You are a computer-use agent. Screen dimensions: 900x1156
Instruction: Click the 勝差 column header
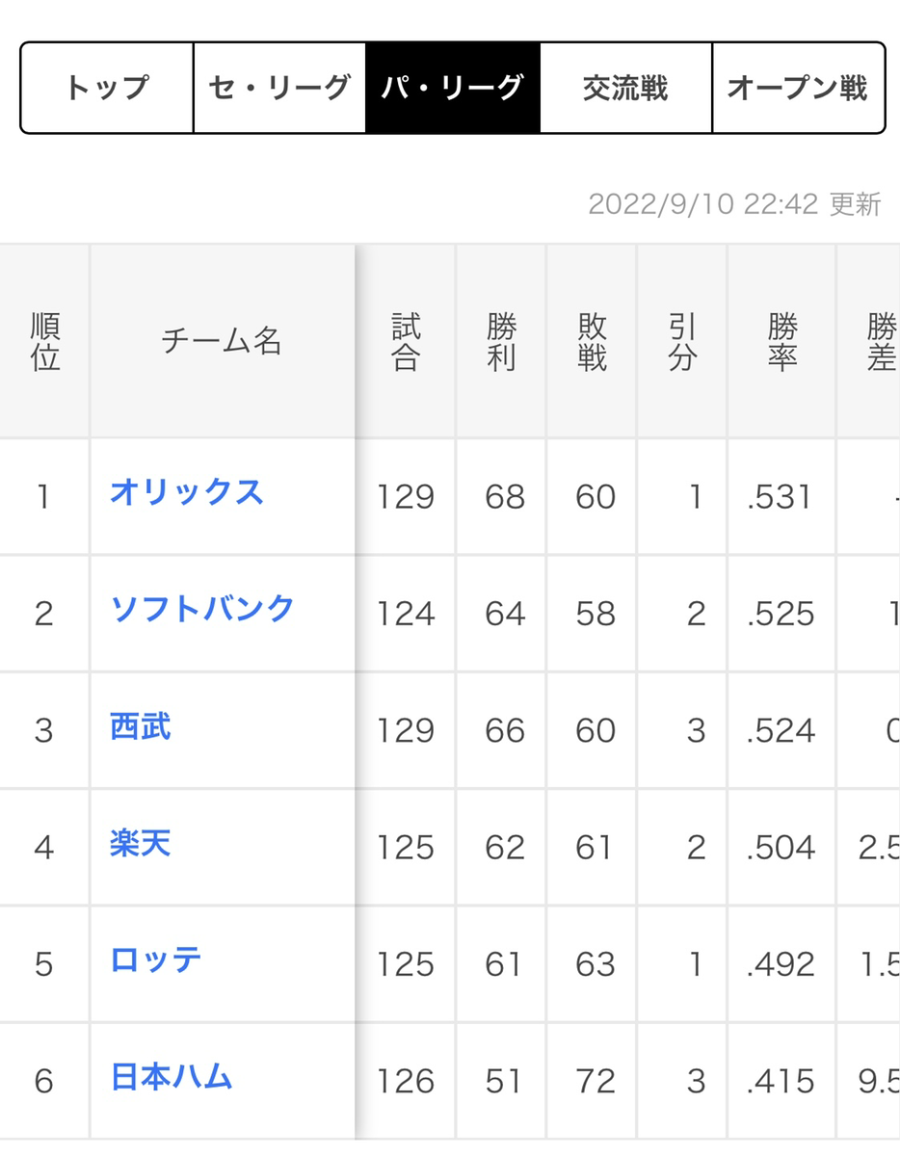(x=879, y=342)
